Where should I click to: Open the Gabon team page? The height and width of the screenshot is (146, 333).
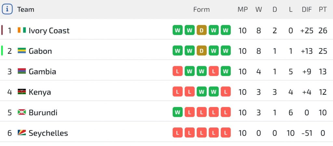tap(40, 51)
